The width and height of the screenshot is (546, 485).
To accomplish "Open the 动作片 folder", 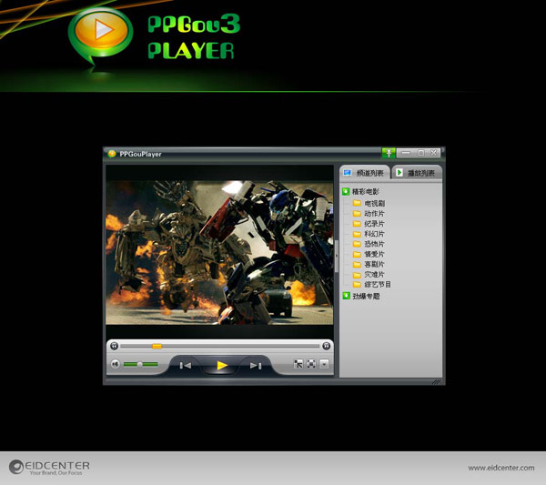I will coord(369,214).
